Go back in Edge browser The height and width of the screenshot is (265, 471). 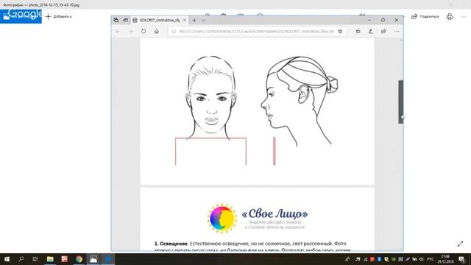click(118, 31)
